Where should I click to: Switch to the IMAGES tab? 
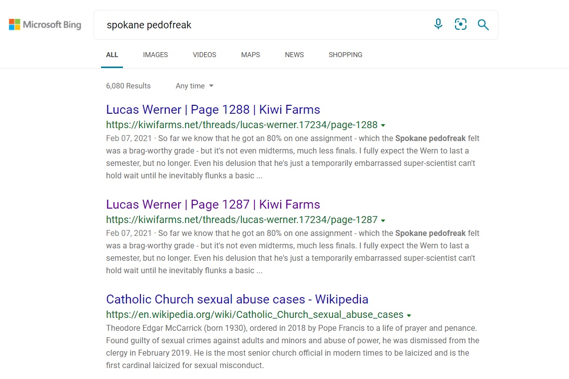pos(155,55)
